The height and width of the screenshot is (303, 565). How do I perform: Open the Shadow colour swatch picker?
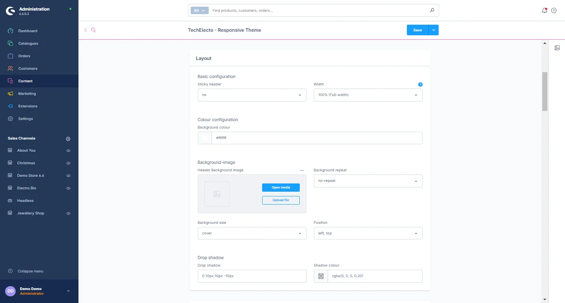[321, 276]
